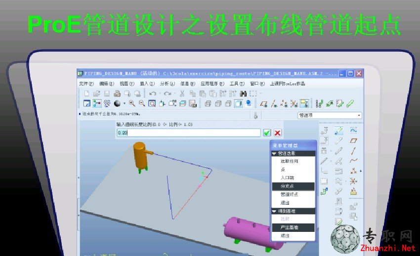Viewport: 420px width, 256px height.
Task: Click the datum curve tool in right toolbar
Action: point(354,160)
